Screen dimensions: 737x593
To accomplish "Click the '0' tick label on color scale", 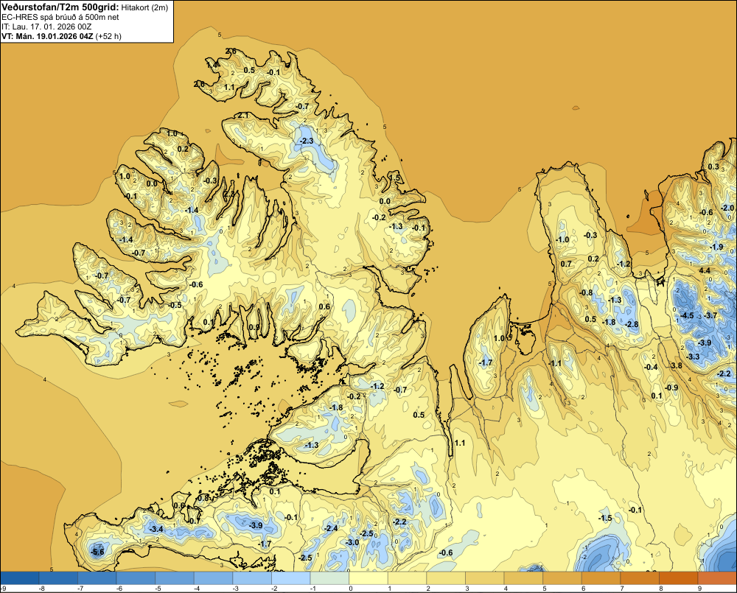I will (351, 589).
